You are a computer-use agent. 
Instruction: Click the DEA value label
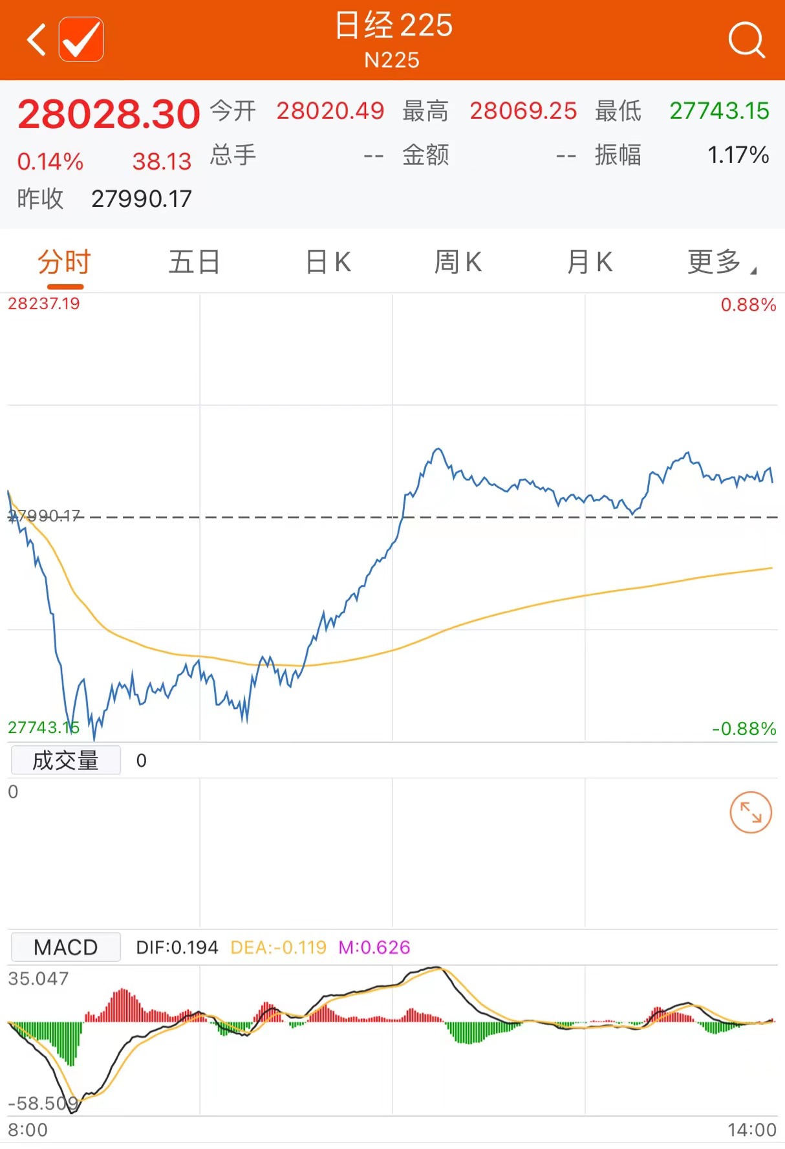click(x=278, y=948)
